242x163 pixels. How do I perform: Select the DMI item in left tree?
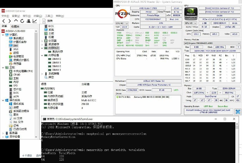coord(16,46)
